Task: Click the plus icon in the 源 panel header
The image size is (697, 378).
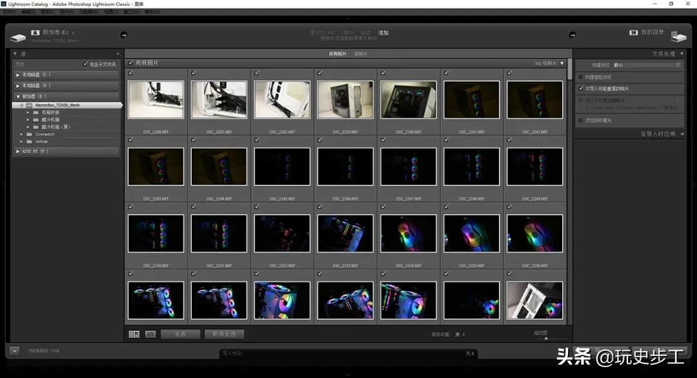Action: click(x=118, y=54)
